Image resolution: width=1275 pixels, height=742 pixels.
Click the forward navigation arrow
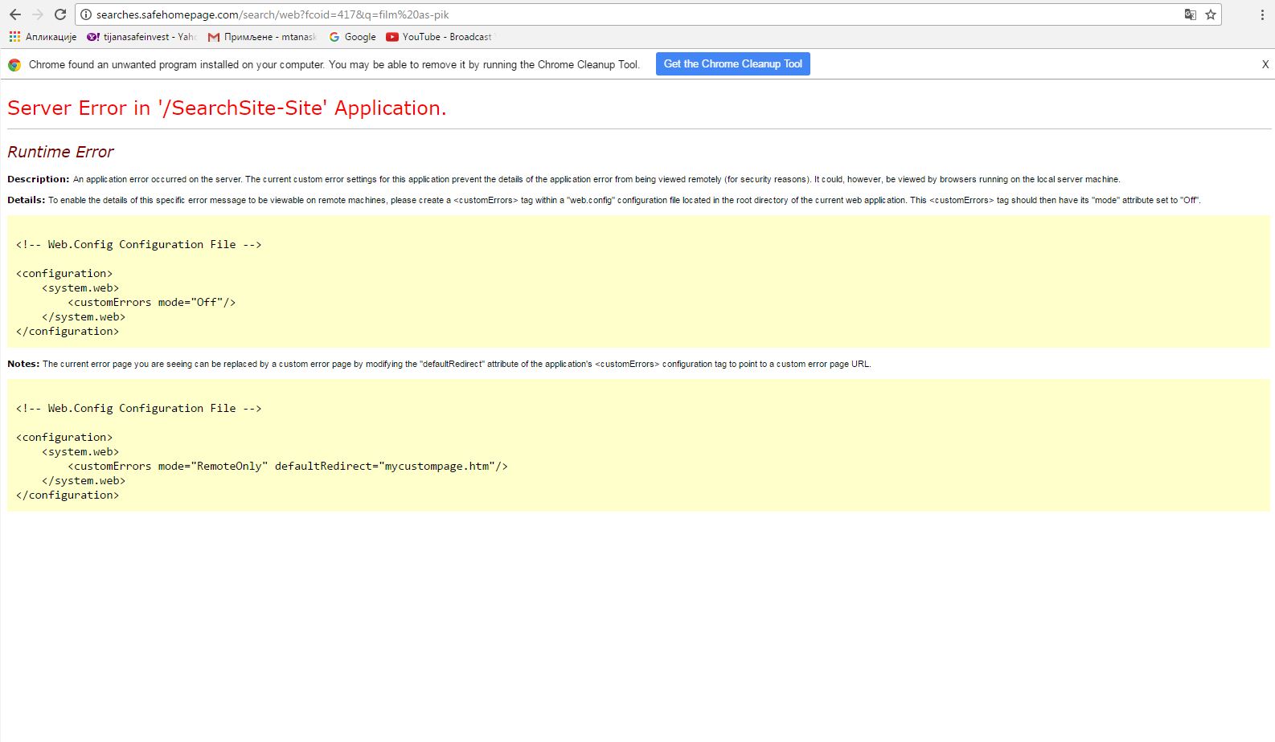click(x=38, y=14)
